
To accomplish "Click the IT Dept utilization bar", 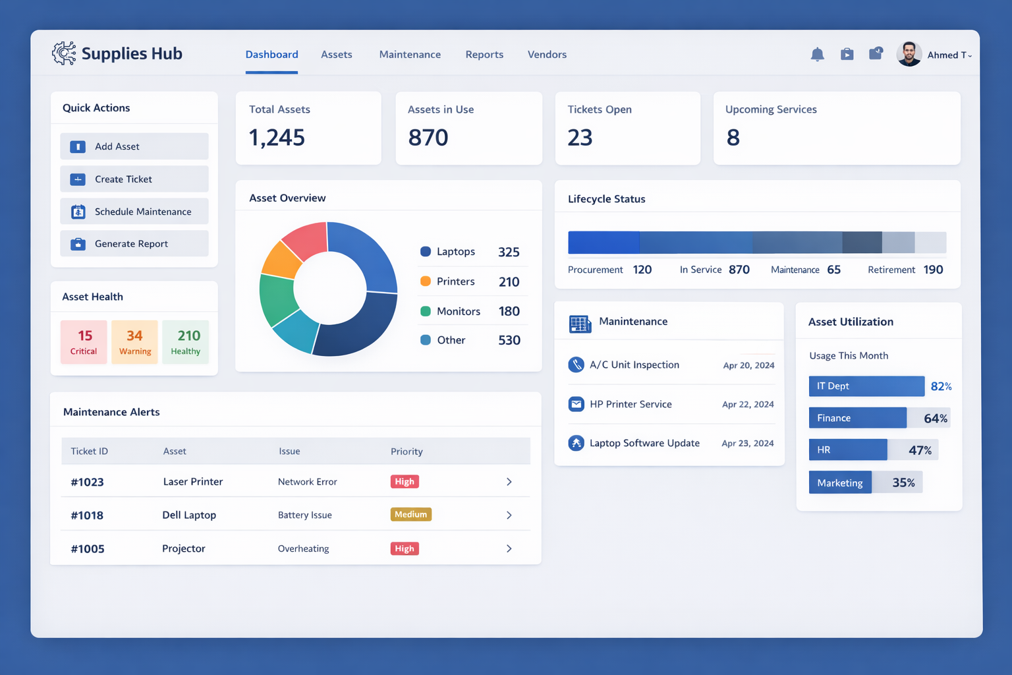I will 866,386.
